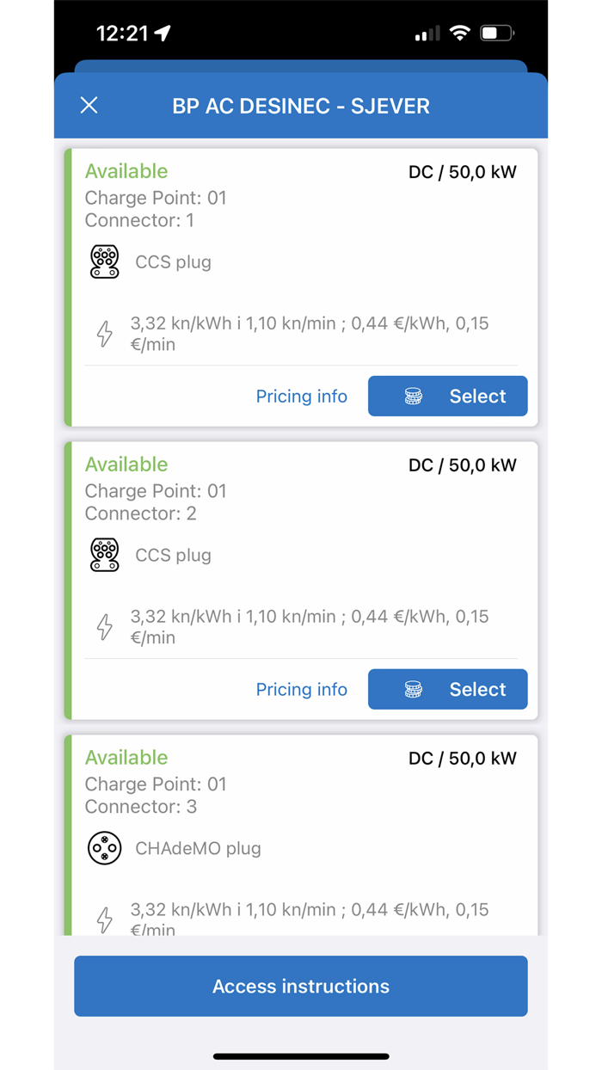This screenshot has width=602, height=1070.
Task: Click the coin icon inside the first Select button
Action: tap(415, 397)
